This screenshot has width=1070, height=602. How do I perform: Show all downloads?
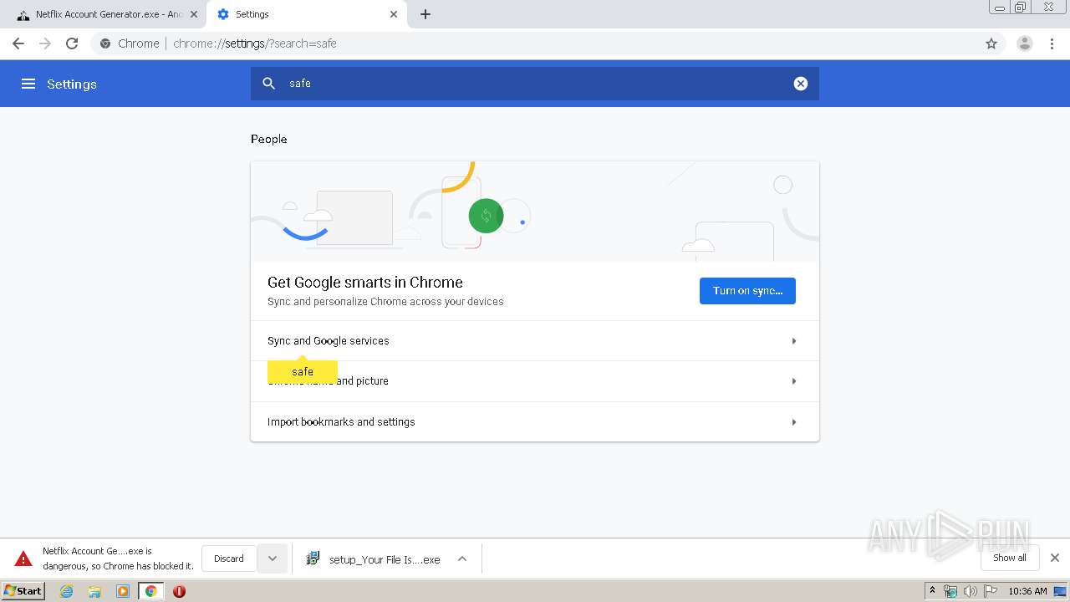tap(1010, 558)
